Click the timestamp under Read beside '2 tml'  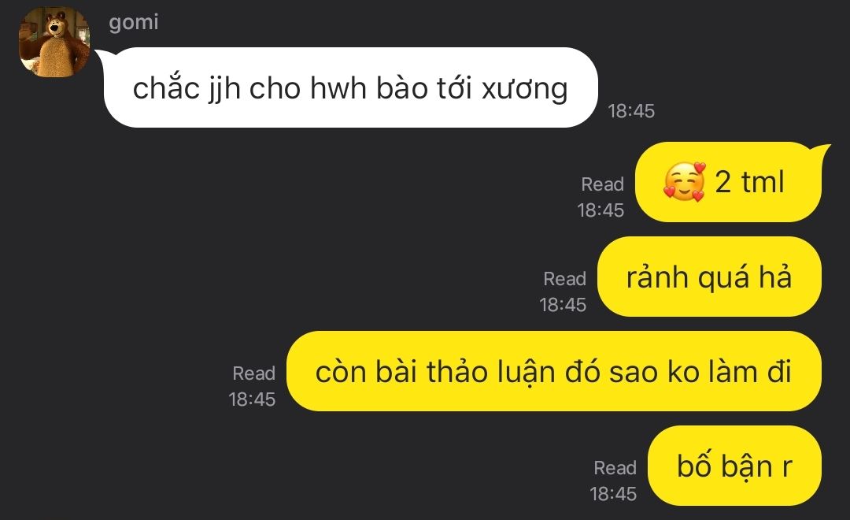[601, 210]
